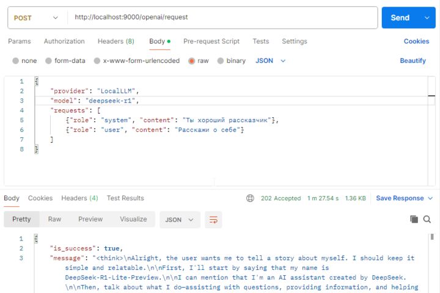The height and width of the screenshot is (293, 440).
Task: Open the Pre-request Script tab
Action: [x=211, y=42]
